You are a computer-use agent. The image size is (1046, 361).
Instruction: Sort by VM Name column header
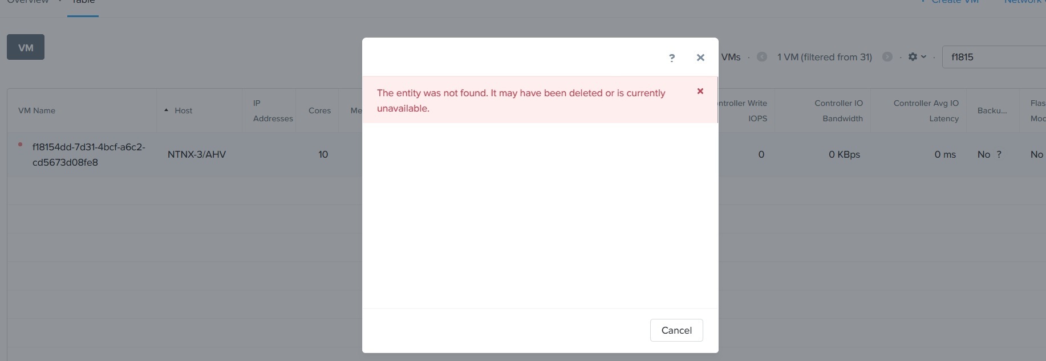pyautogui.click(x=37, y=110)
